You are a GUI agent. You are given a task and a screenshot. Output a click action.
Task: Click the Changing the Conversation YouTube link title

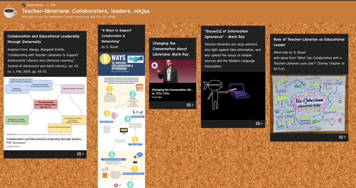coord(172,90)
